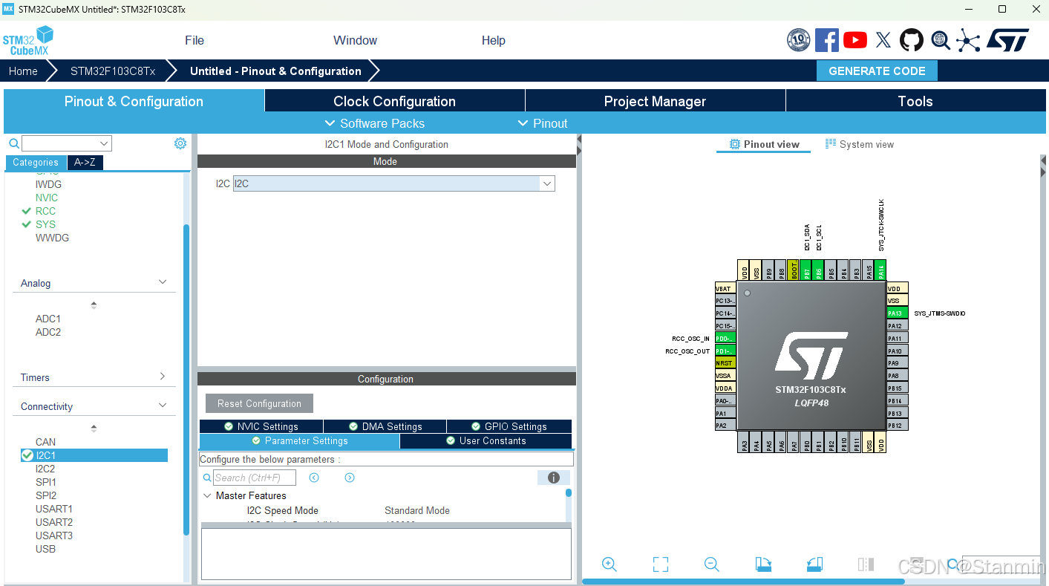Click the NRST pin on chip
This screenshot has width=1049, height=586.
725,363
